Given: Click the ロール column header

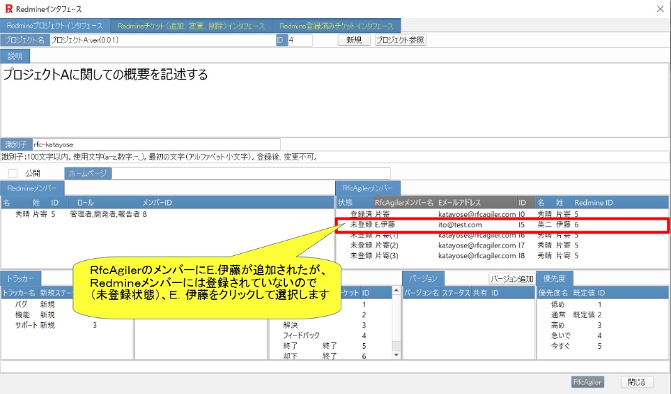Looking at the screenshot, I should coord(86,202).
